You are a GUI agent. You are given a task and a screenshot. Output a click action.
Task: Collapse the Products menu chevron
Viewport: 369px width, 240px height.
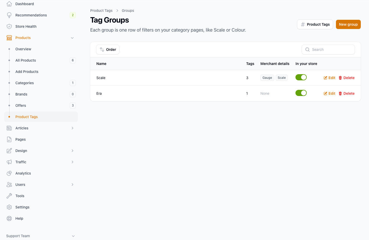pos(72,38)
